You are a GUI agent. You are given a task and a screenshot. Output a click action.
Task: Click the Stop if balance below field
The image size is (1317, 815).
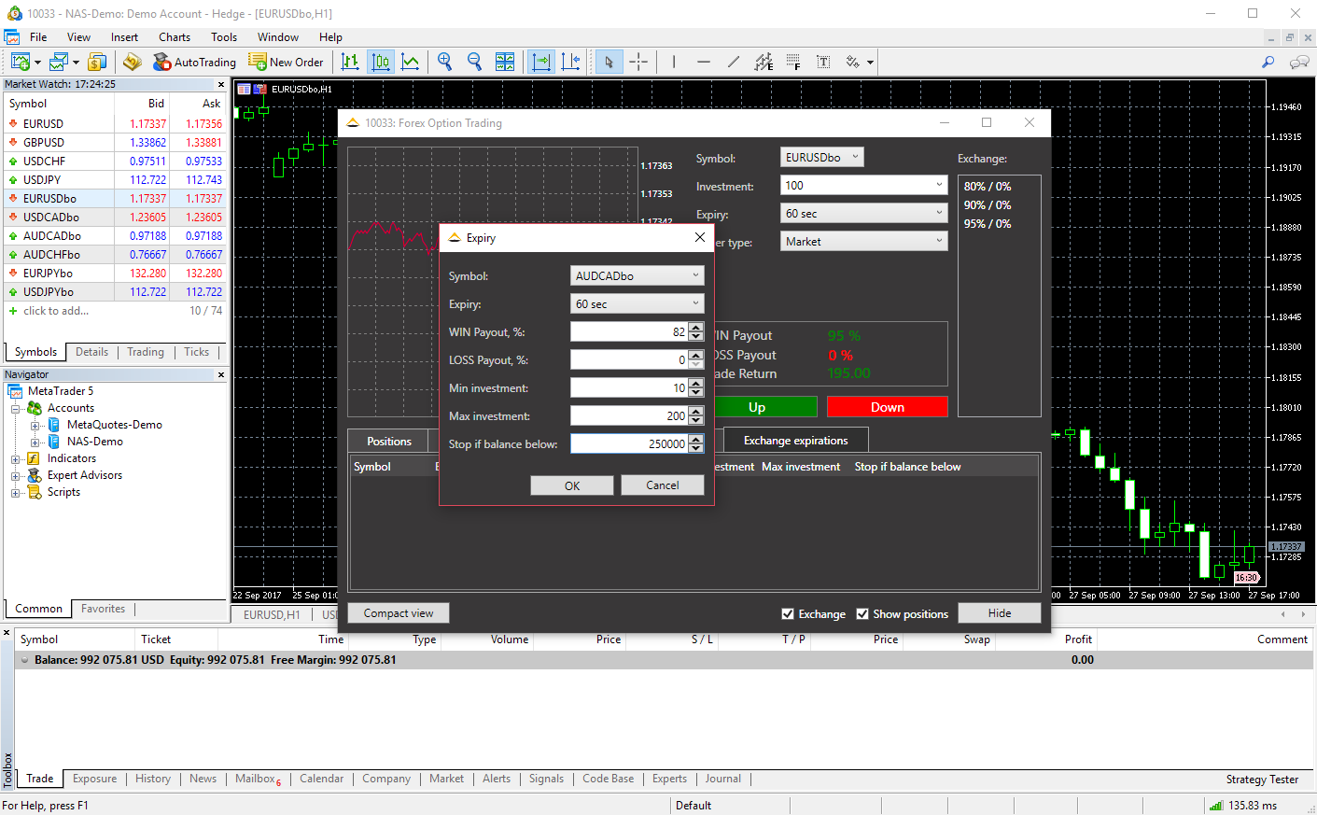628,444
